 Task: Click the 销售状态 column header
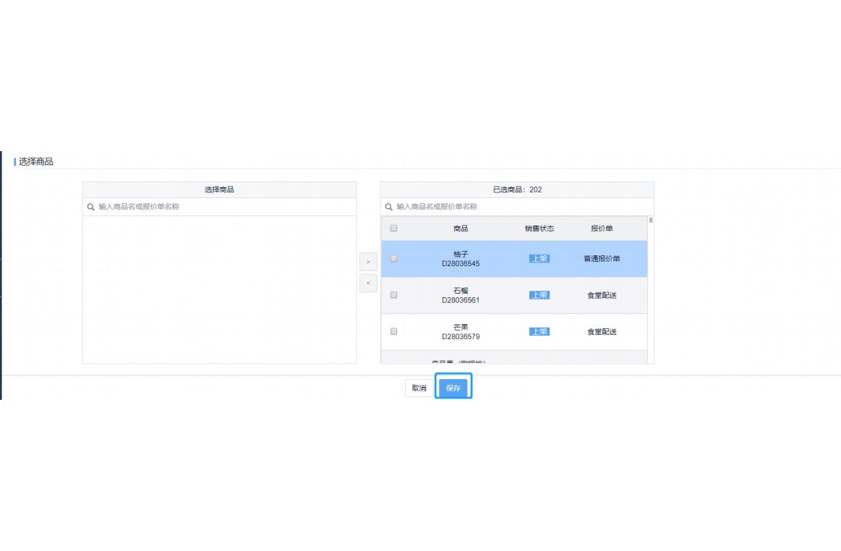pyautogui.click(x=539, y=228)
